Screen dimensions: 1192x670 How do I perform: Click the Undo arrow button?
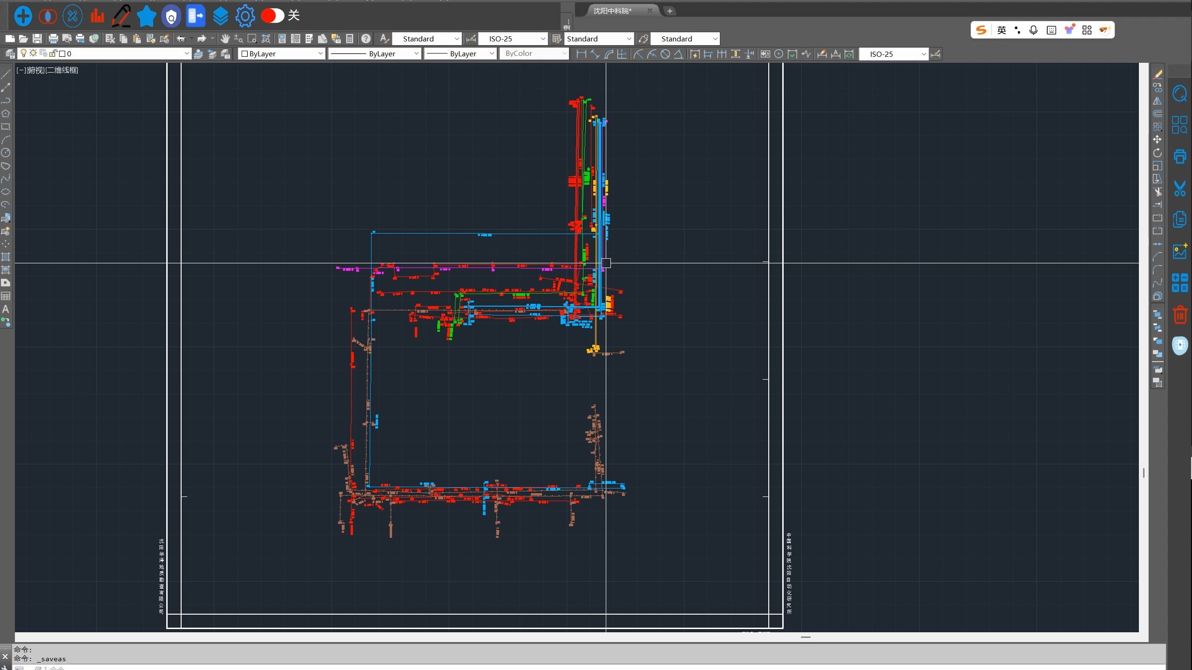[181, 39]
